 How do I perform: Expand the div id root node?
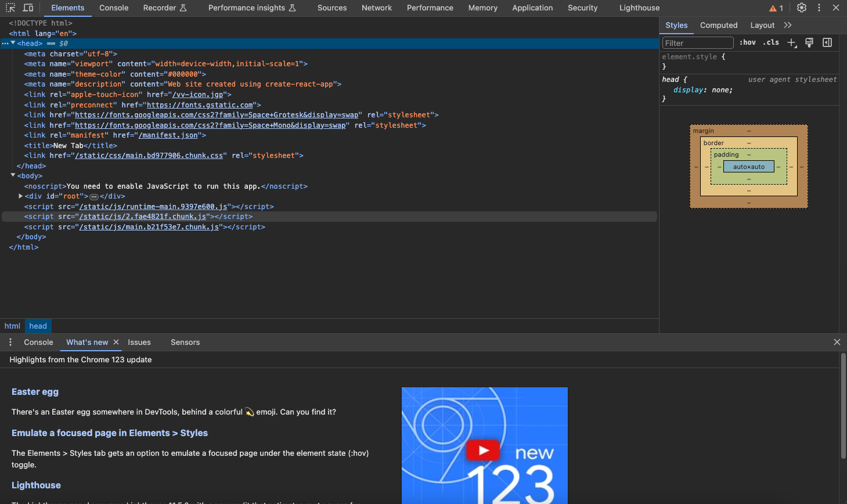click(21, 196)
